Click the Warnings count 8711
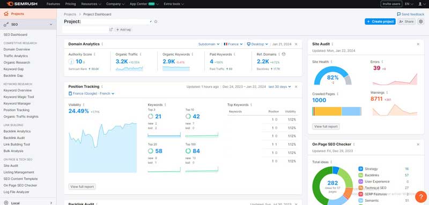429x205 pixels. click(376, 99)
